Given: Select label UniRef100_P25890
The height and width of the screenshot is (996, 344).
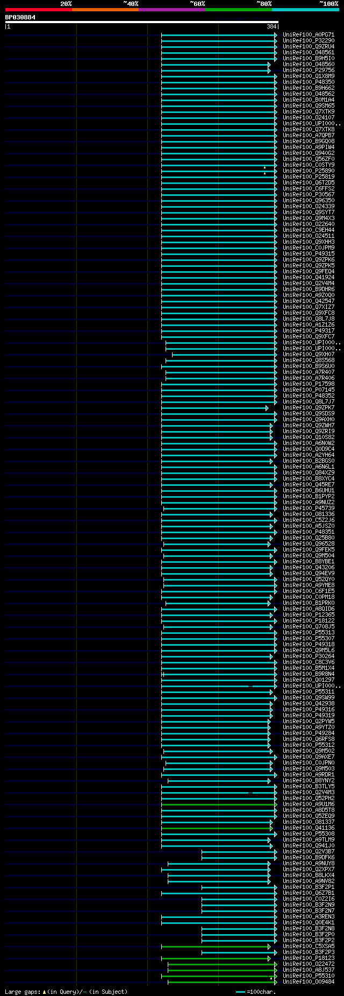Looking at the screenshot, I should tap(309, 171).
